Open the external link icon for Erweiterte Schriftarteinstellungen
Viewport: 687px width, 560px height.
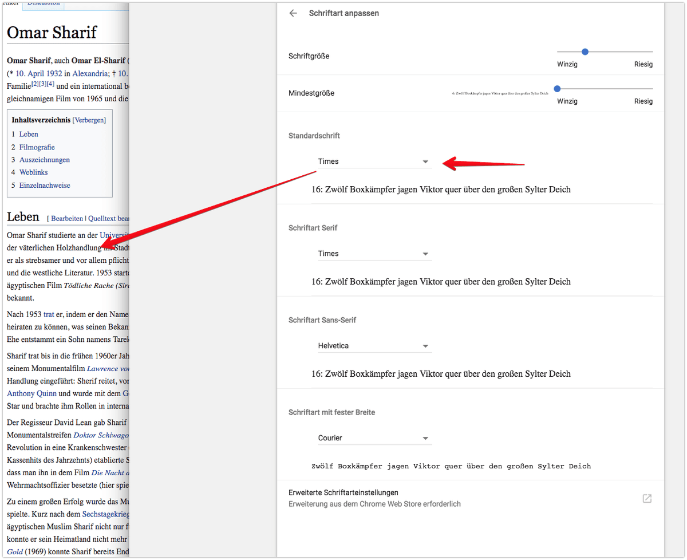pyautogui.click(x=647, y=498)
